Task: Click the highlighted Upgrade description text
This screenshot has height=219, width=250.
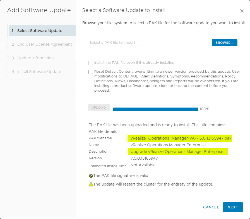Action: pyautogui.click(x=177, y=152)
